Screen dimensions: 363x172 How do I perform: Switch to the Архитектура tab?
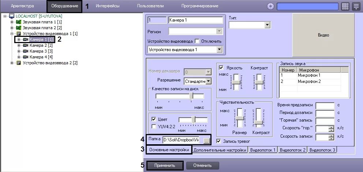tap(22, 6)
